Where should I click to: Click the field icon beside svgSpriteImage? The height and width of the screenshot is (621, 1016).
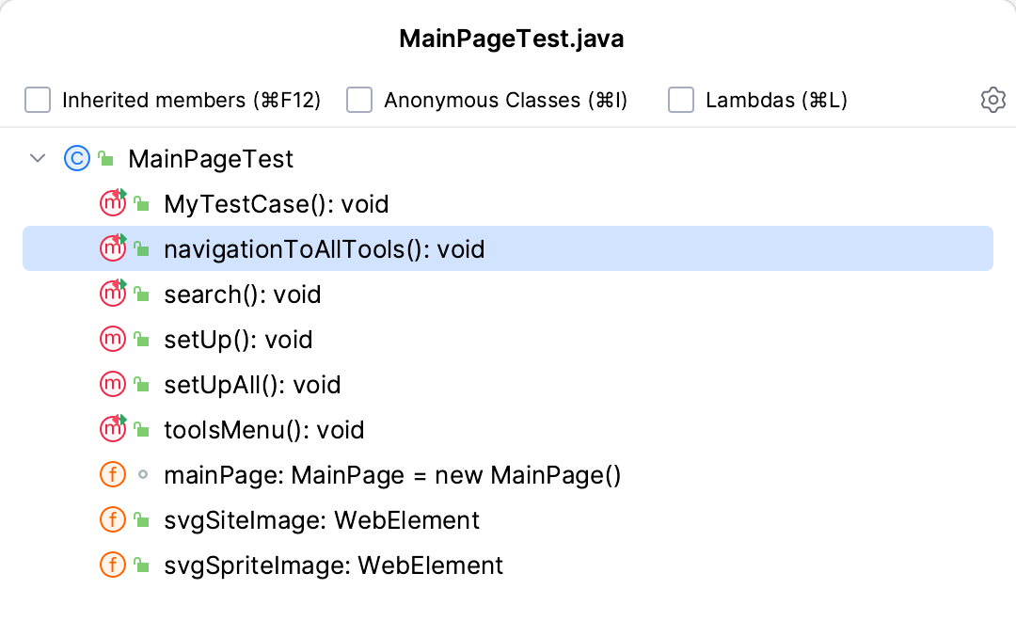tap(113, 565)
